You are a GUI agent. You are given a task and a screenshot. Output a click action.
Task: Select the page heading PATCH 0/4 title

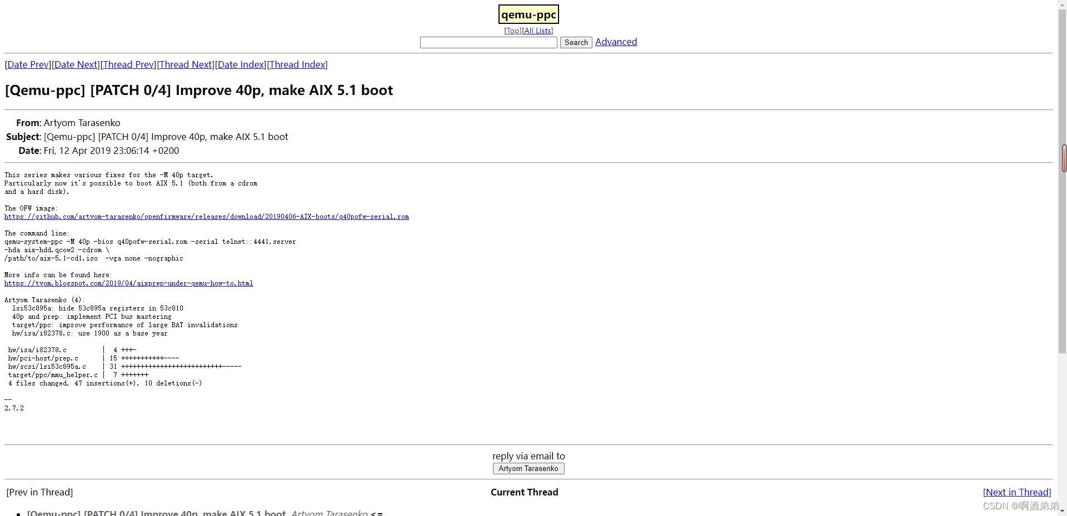pyautogui.click(x=199, y=91)
